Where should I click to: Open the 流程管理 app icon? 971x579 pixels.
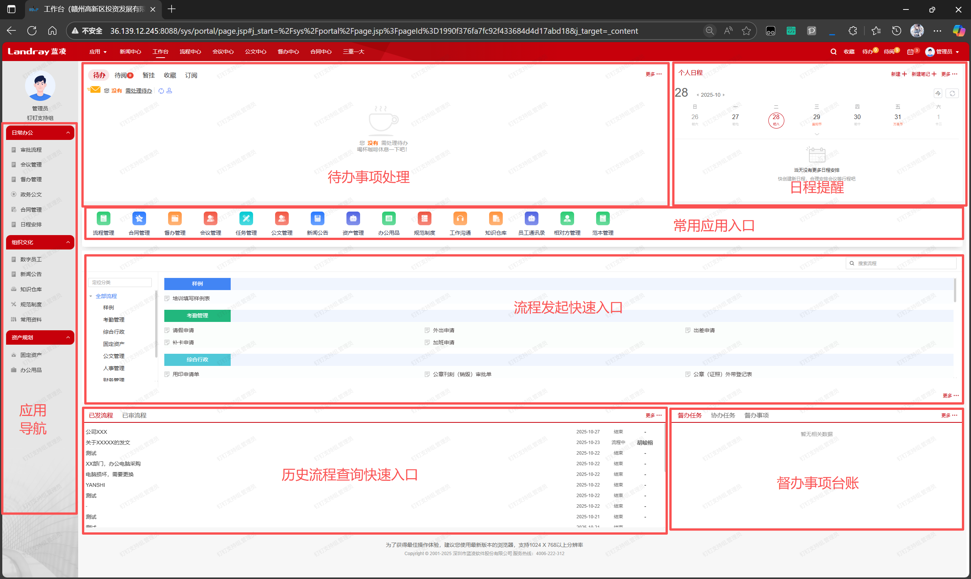[104, 218]
